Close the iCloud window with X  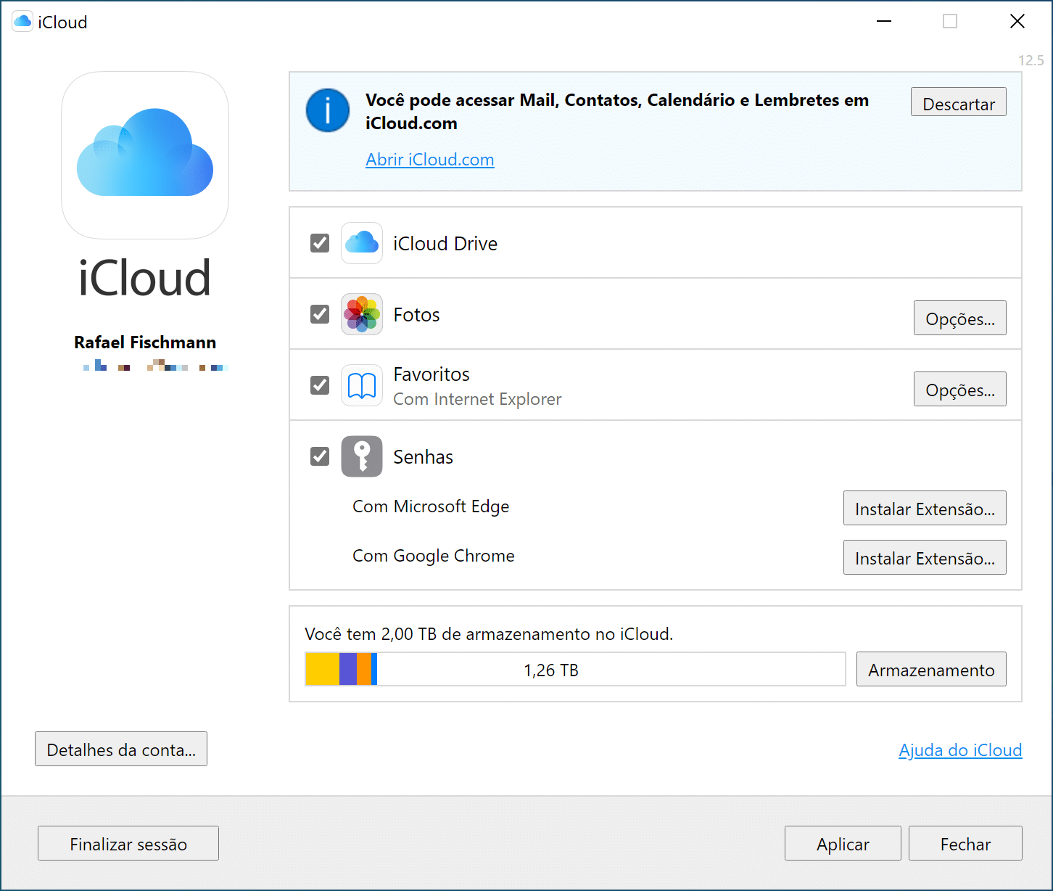1017,22
